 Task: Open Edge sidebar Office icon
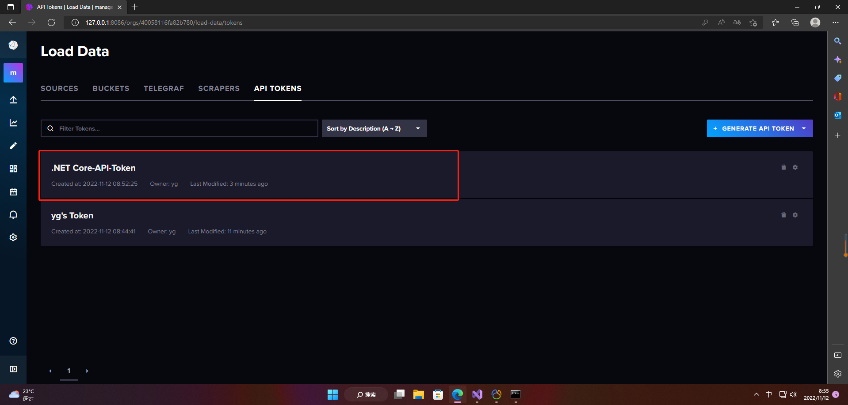point(837,97)
